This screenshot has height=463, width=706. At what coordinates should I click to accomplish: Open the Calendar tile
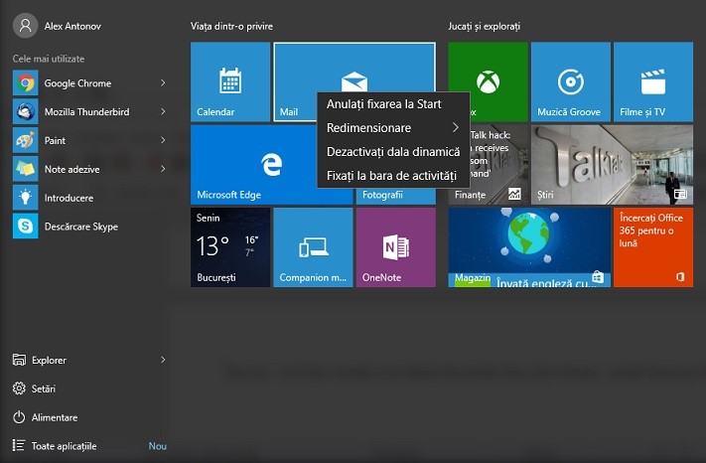(x=230, y=82)
